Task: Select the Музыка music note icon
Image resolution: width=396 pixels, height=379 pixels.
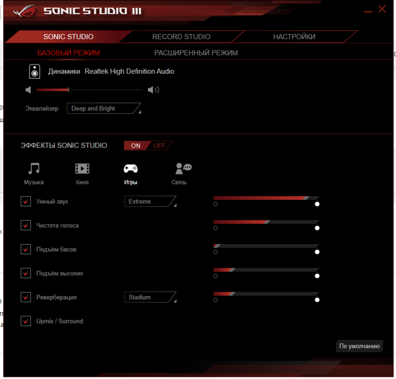Action: coord(34,168)
